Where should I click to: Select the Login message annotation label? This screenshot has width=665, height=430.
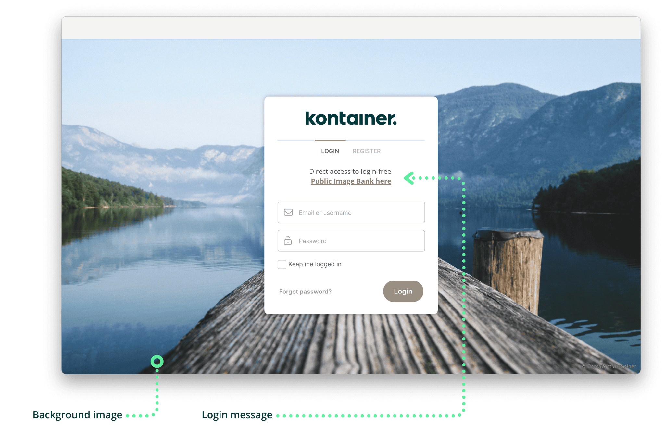[x=237, y=415]
